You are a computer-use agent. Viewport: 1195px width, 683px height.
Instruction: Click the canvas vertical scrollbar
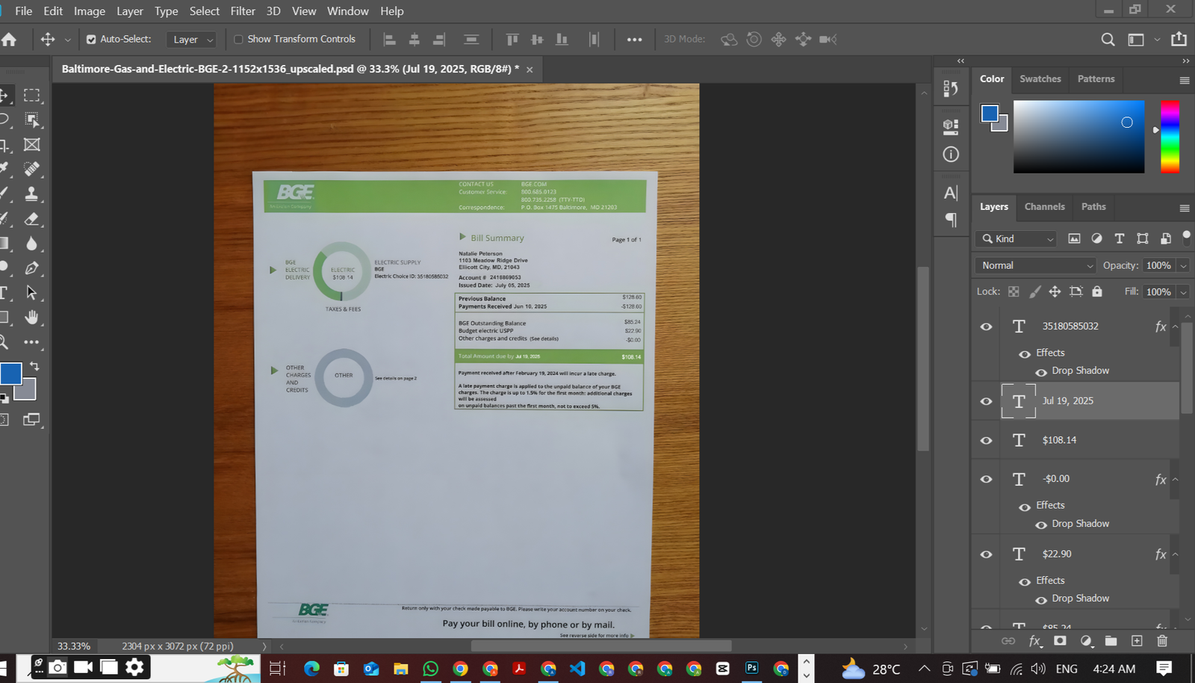(x=924, y=359)
